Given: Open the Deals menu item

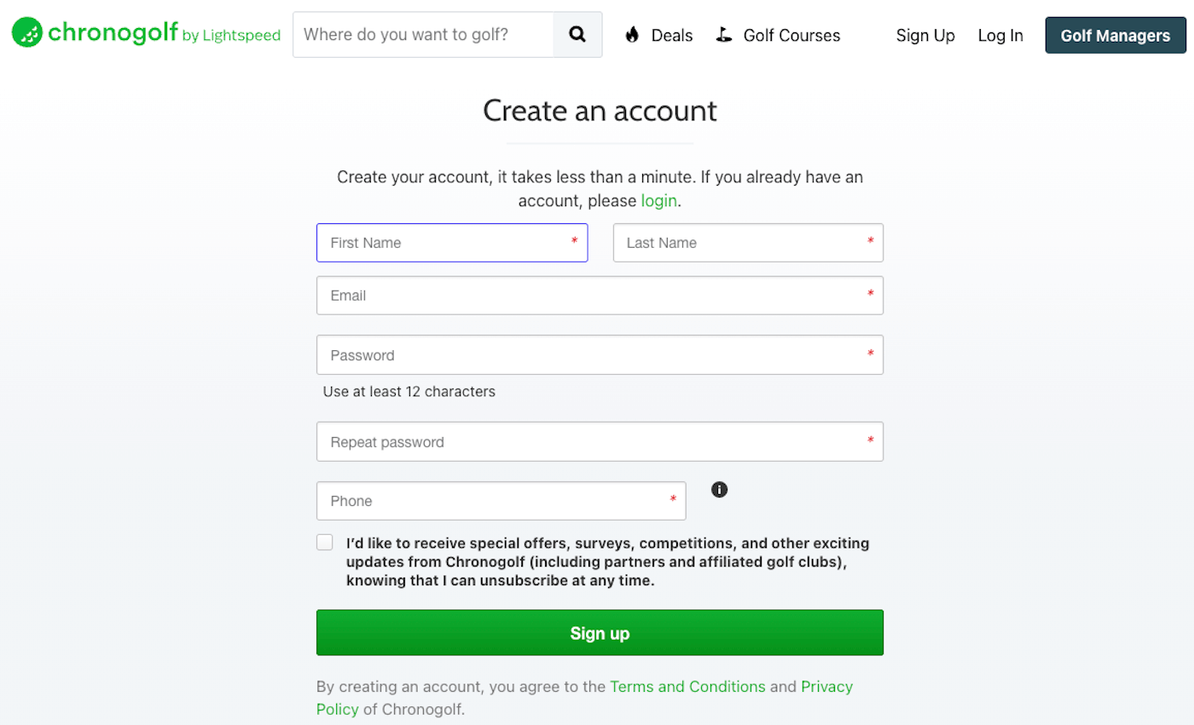Looking at the screenshot, I should 672,35.
